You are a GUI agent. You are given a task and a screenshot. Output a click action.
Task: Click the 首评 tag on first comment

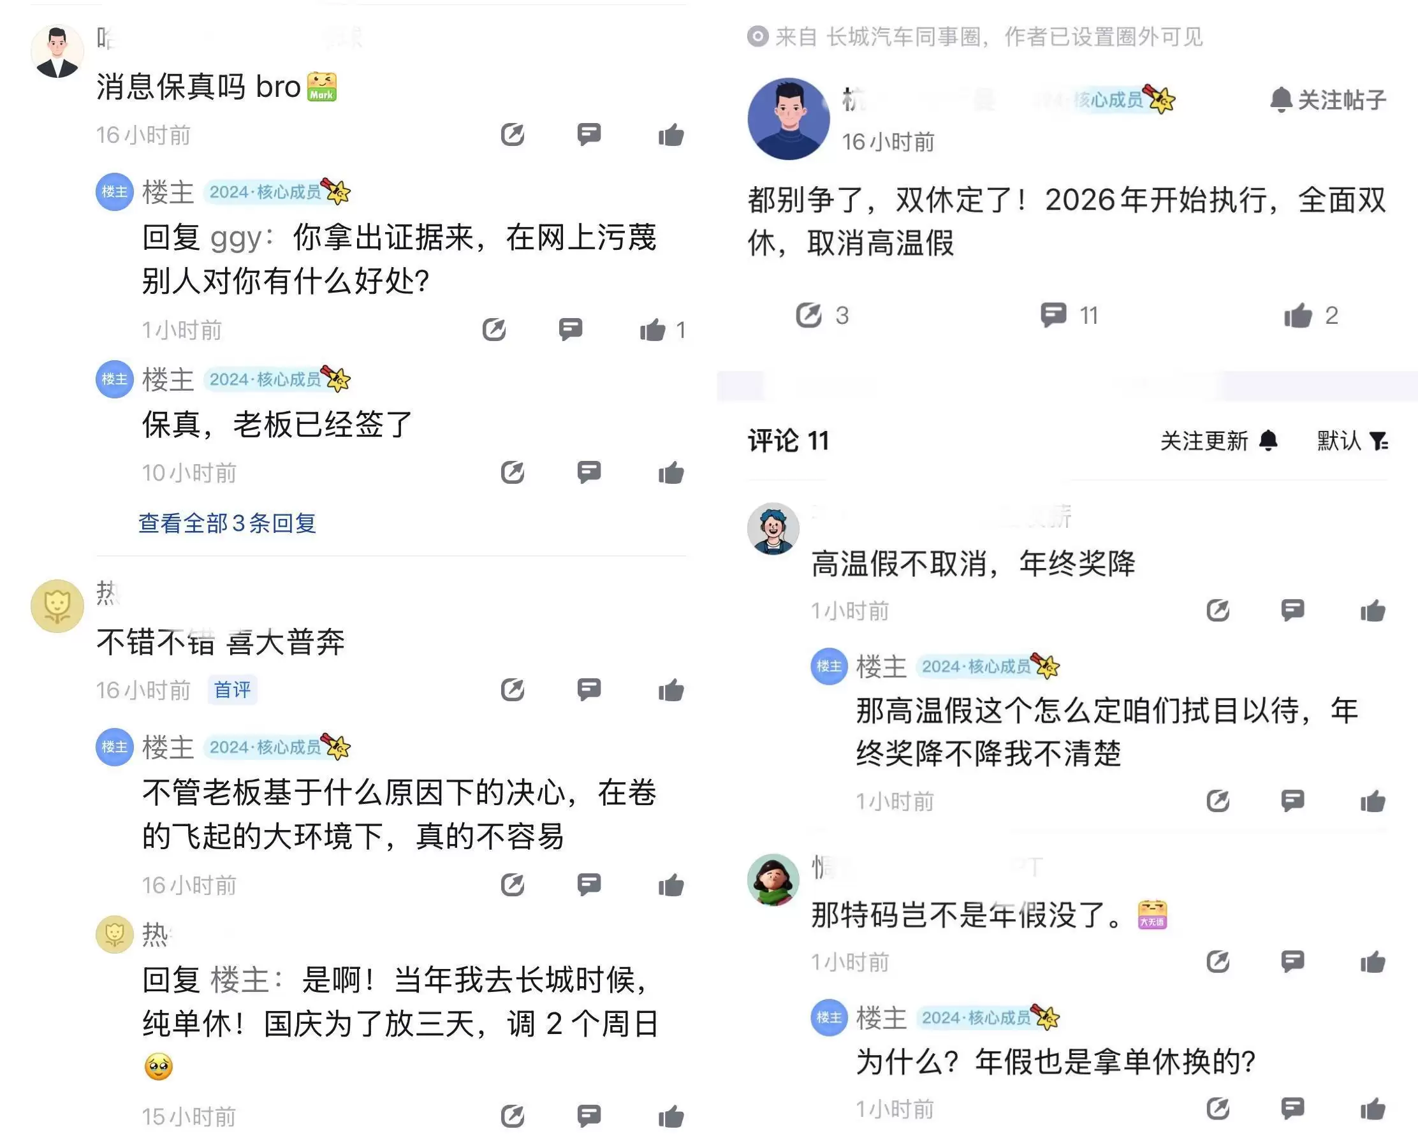[x=232, y=690]
